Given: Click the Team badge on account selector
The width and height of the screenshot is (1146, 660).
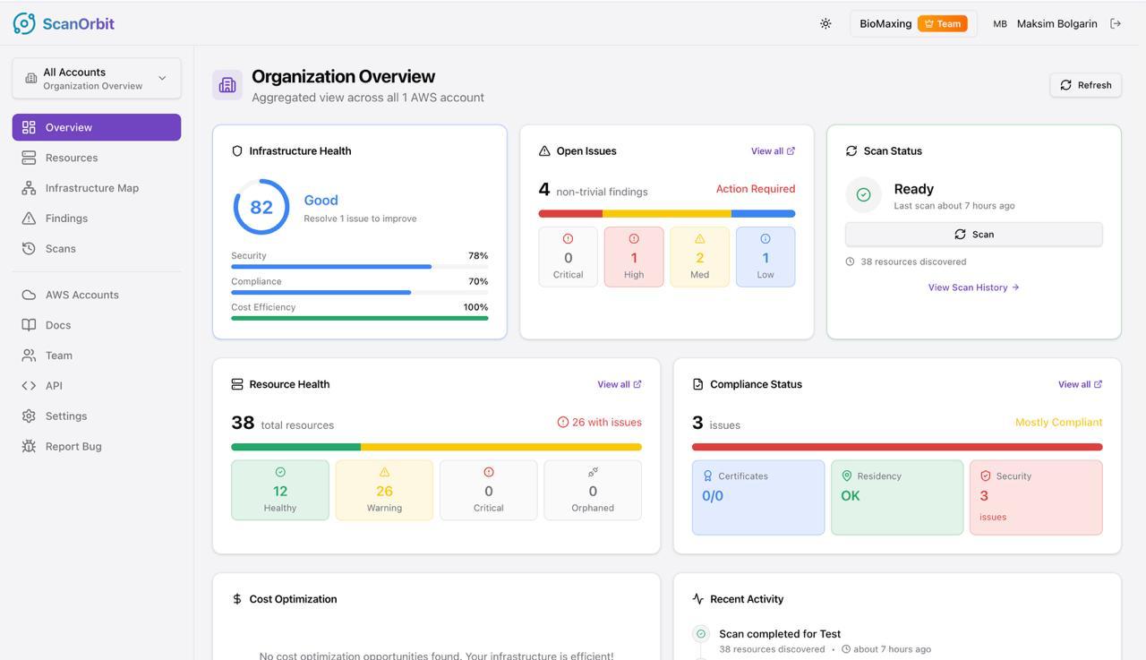Looking at the screenshot, I should point(943,23).
